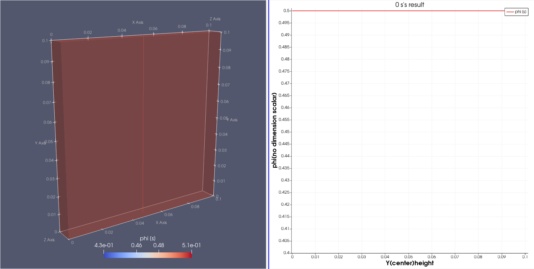Select the phi (s) title above the color bar
The height and width of the screenshot is (269, 534).
tap(148, 239)
